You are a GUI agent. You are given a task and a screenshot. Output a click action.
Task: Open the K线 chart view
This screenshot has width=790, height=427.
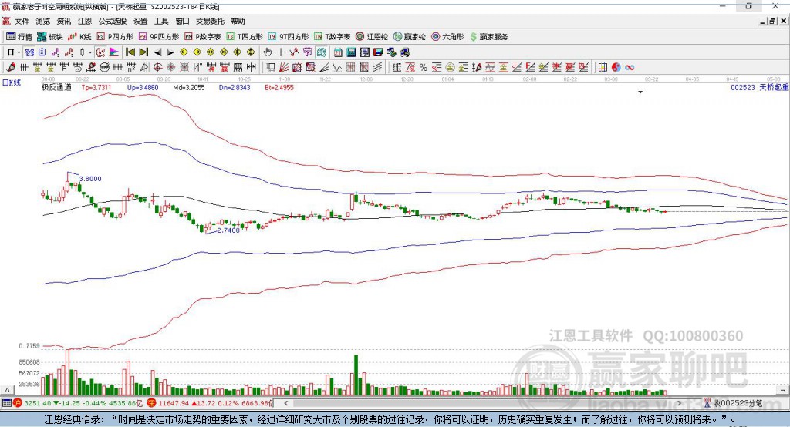click(x=79, y=37)
